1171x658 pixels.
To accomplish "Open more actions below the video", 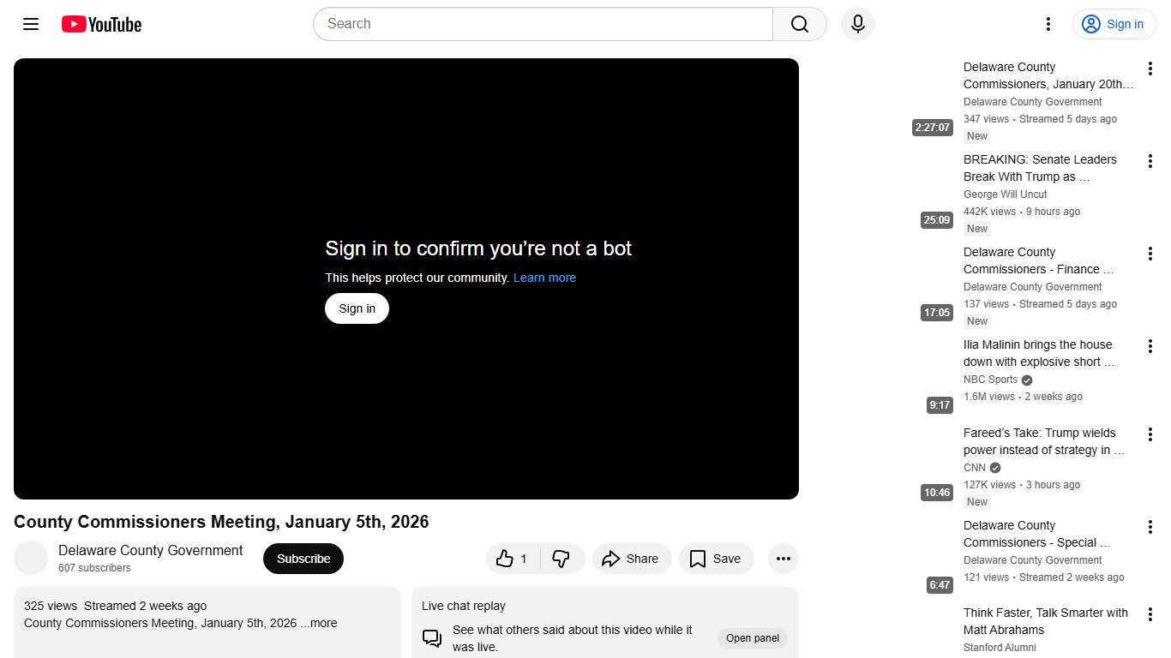I will (x=783, y=559).
